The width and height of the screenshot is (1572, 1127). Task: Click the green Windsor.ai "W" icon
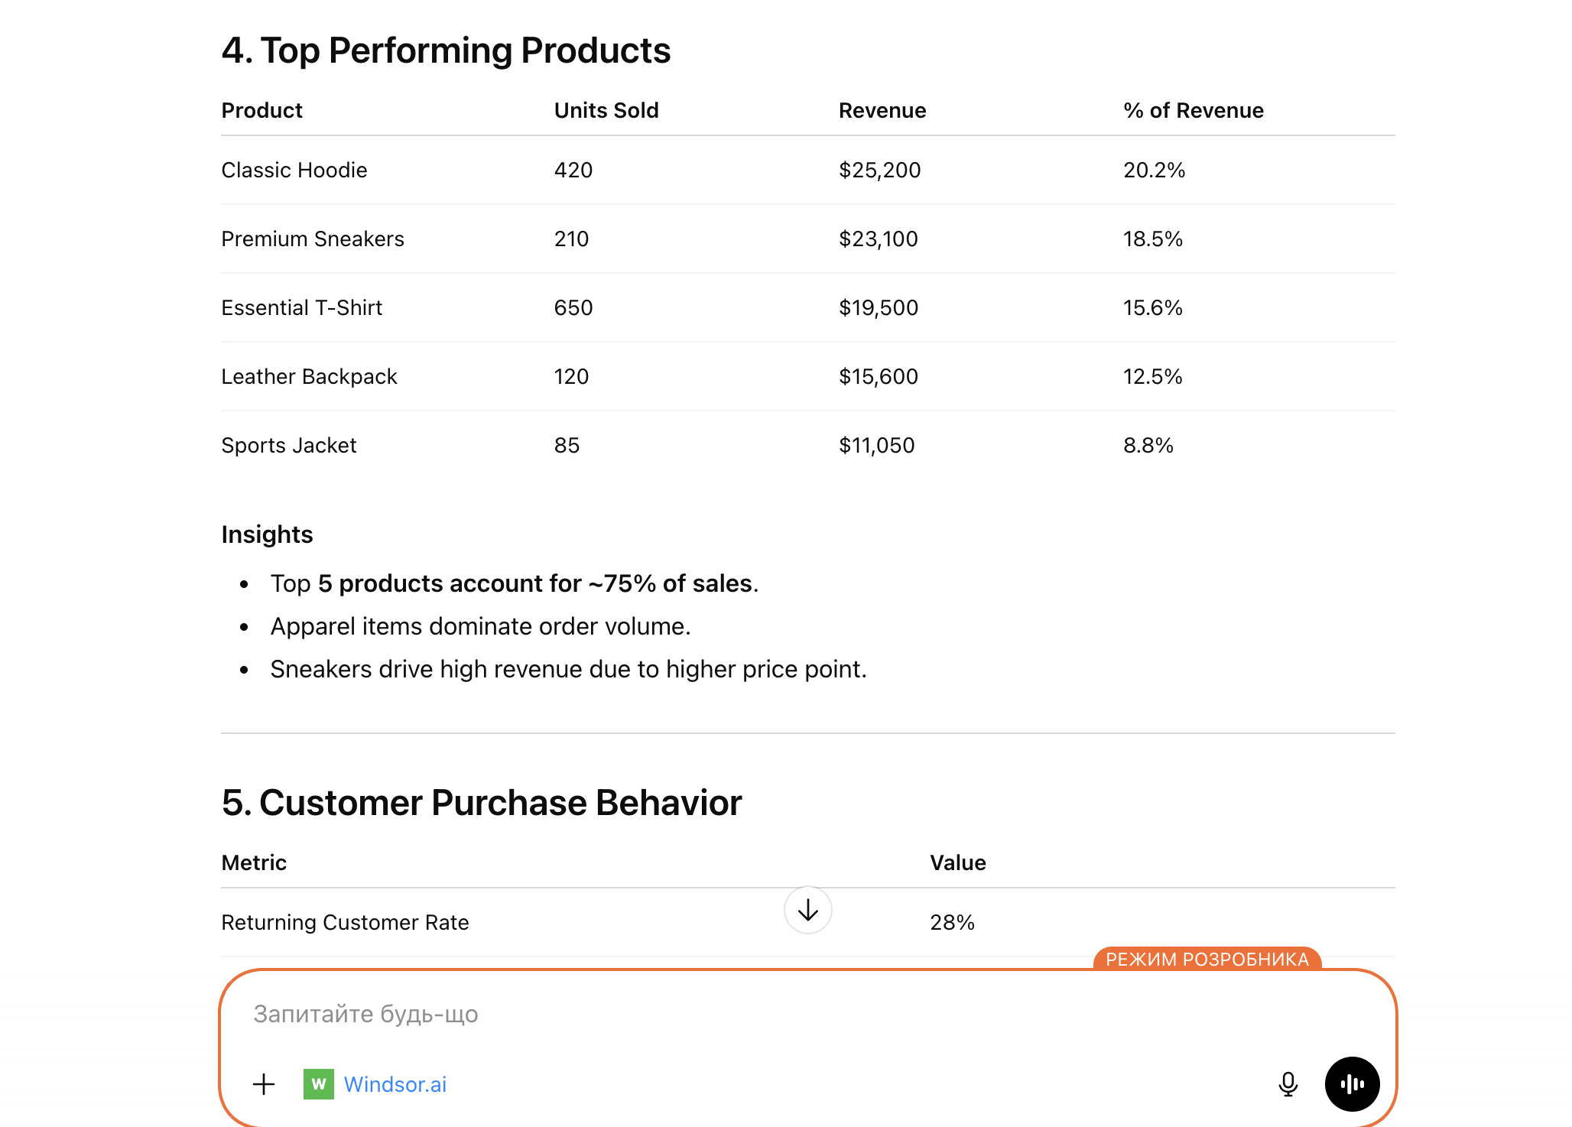point(319,1083)
